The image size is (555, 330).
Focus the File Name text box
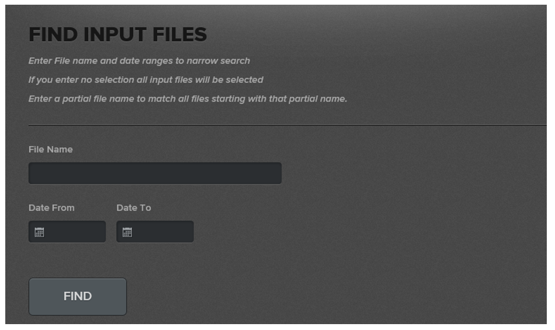(155, 173)
